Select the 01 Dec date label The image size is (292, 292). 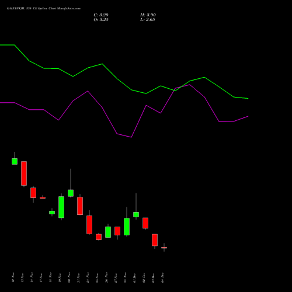pos(135,277)
